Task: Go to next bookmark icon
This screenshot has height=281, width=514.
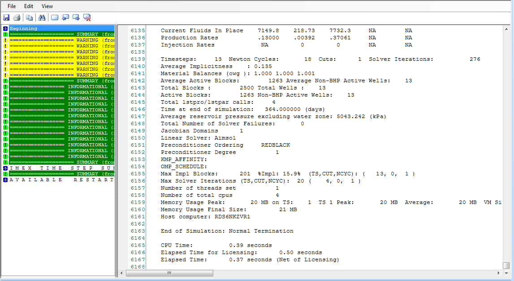Action: pos(76,17)
